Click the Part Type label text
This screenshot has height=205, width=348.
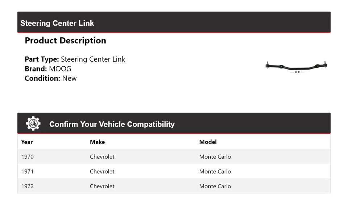tap(42, 59)
